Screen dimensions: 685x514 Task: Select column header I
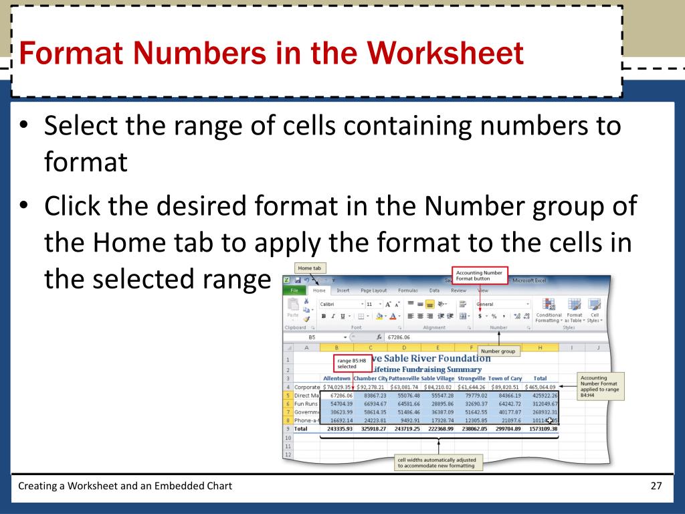coord(571,347)
